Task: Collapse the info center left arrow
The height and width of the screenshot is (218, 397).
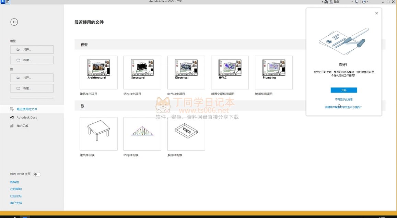Action: coord(322,2)
